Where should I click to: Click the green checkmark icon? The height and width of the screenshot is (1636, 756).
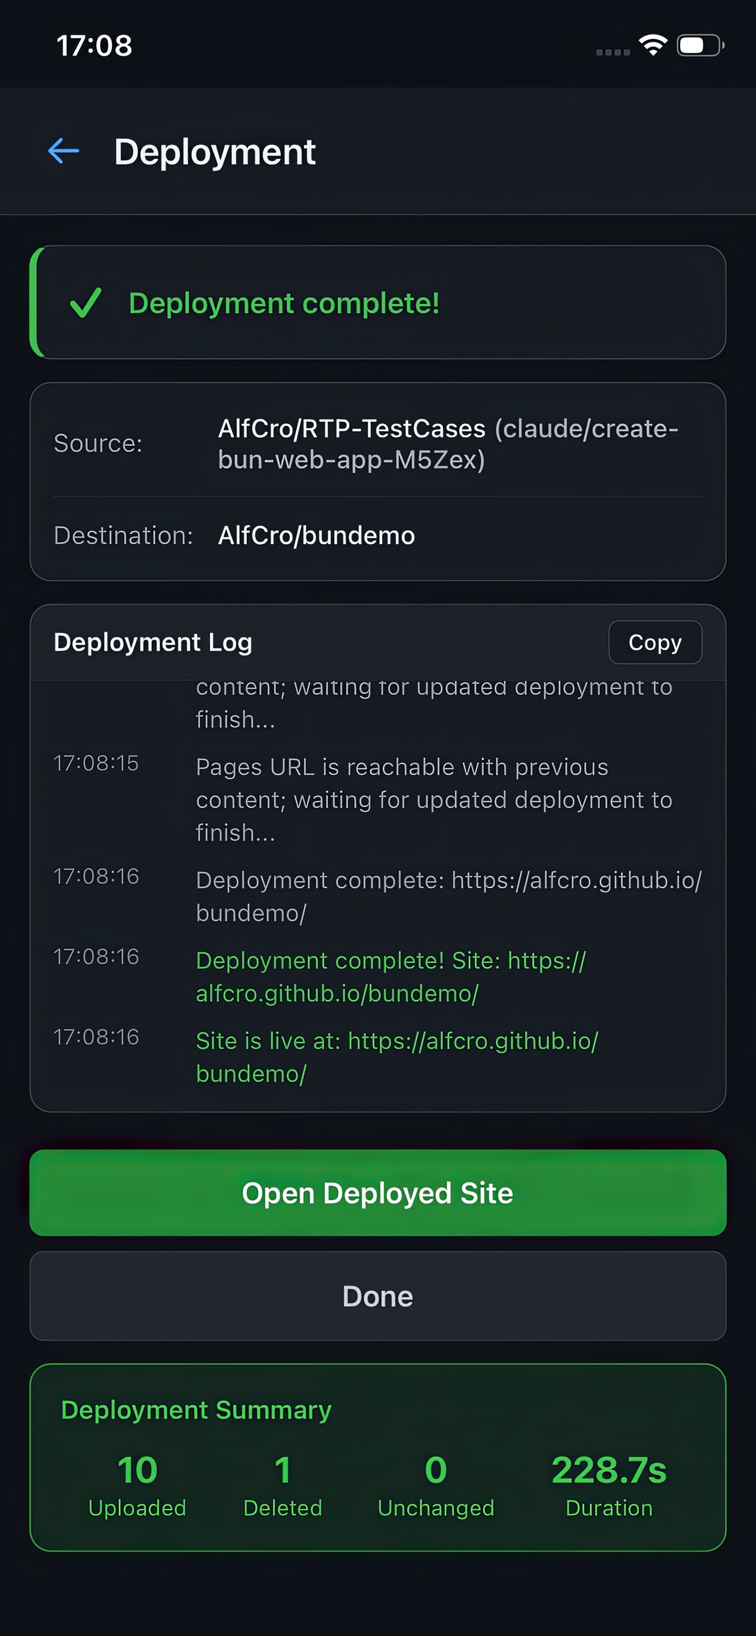(x=85, y=302)
